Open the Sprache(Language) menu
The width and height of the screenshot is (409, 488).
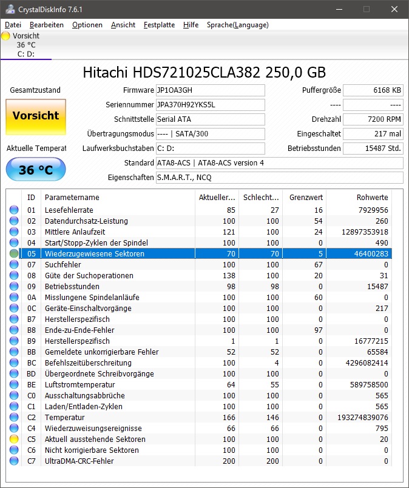click(x=238, y=25)
